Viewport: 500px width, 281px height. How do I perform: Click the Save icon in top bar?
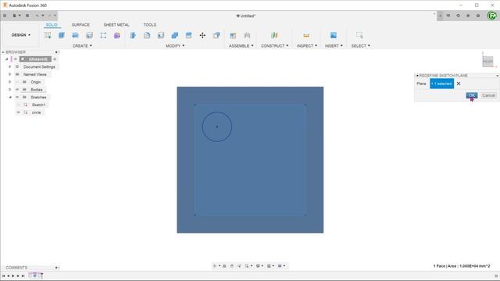click(27, 16)
